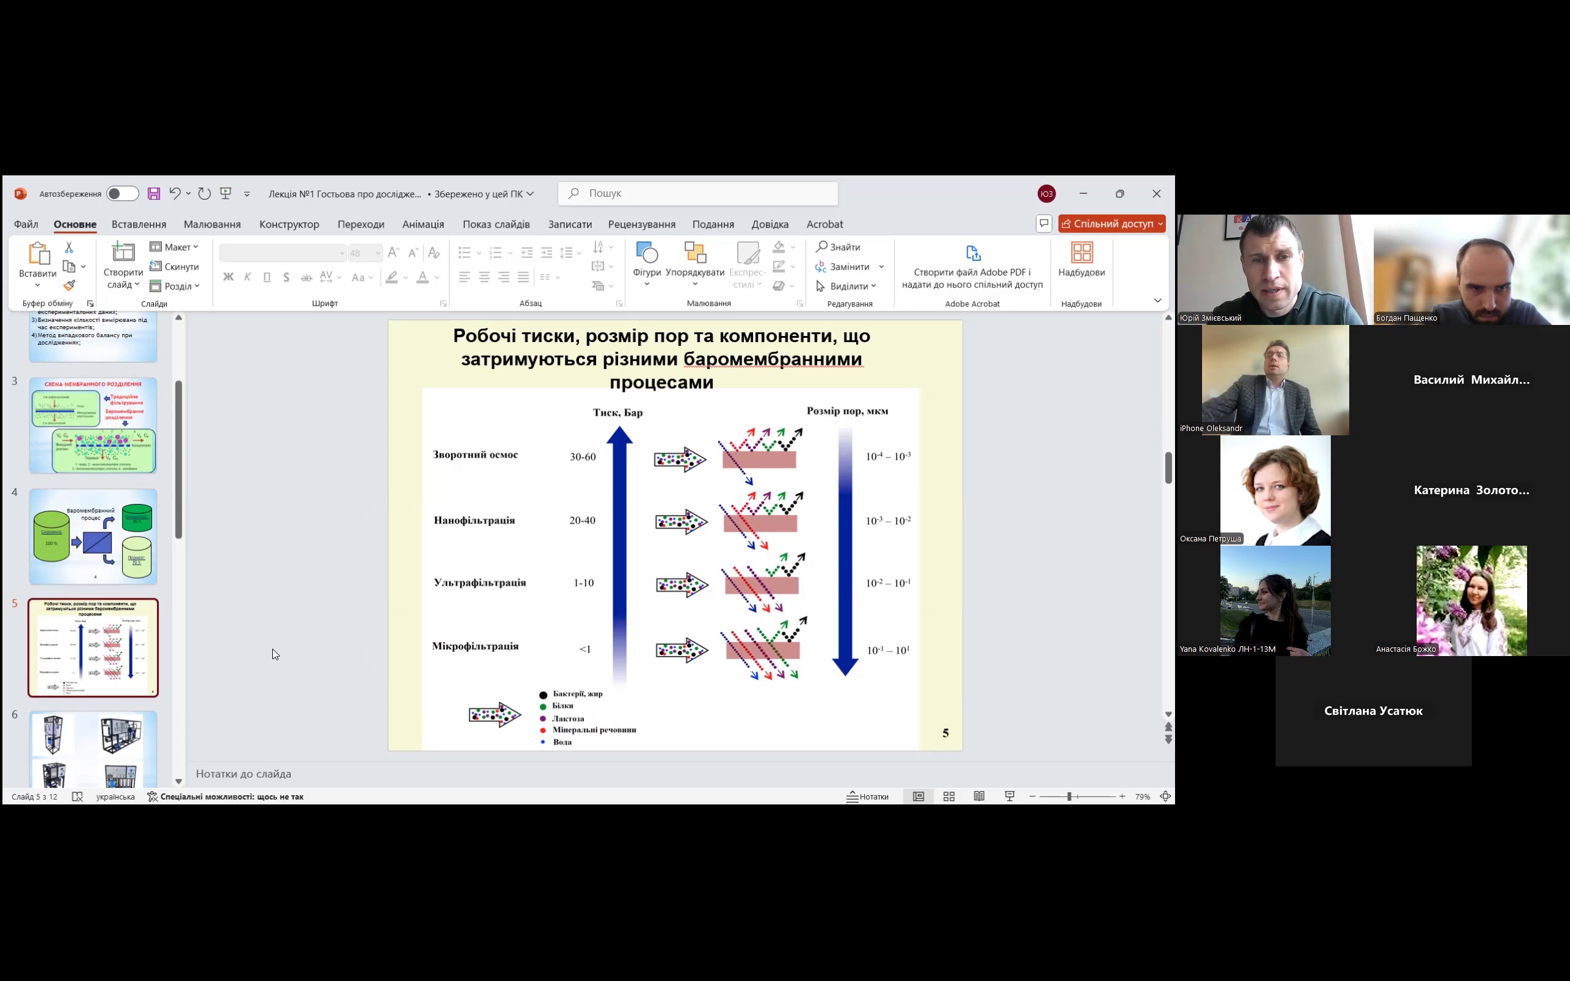Click the Cut scissors icon
1570x981 pixels.
pyautogui.click(x=69, y=247)
